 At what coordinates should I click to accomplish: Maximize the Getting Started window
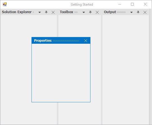(x=132, y=4)
